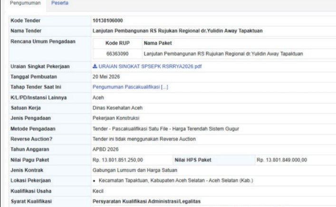Click the Jenis Pengadaan label
Viewport: 336px width, 207px height.
[x=30, y=118]
